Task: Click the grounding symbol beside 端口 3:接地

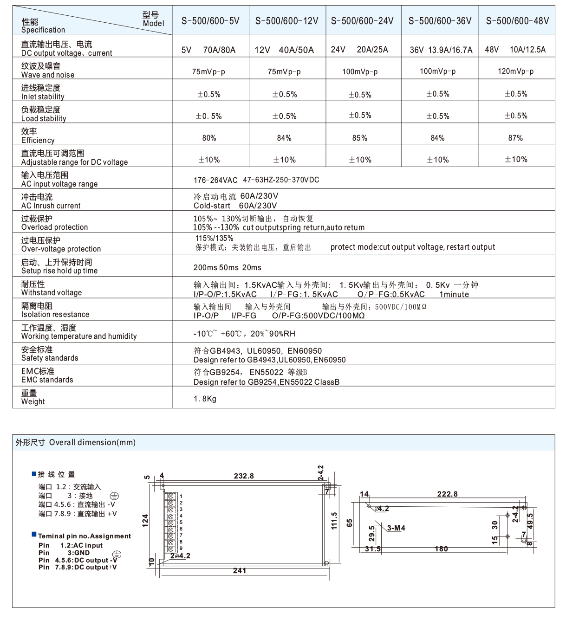Action: click(114, 497)
